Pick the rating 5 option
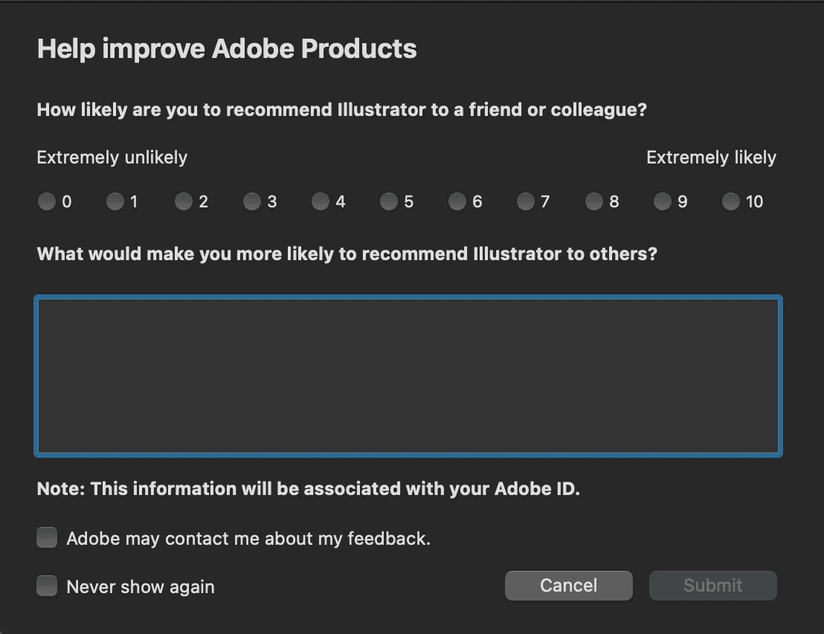The image size is (824, 634). pos(389,201)
